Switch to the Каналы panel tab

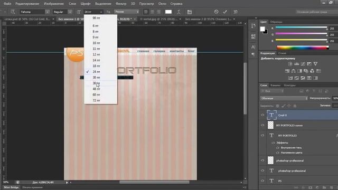coord(275,85)
